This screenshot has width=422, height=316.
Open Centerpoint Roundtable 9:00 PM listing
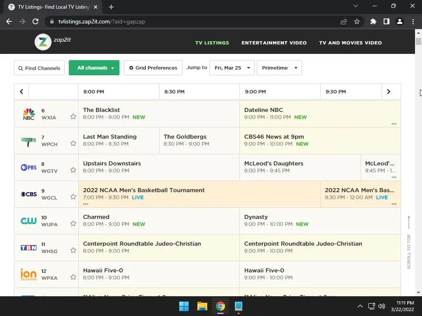coord(320,247)
